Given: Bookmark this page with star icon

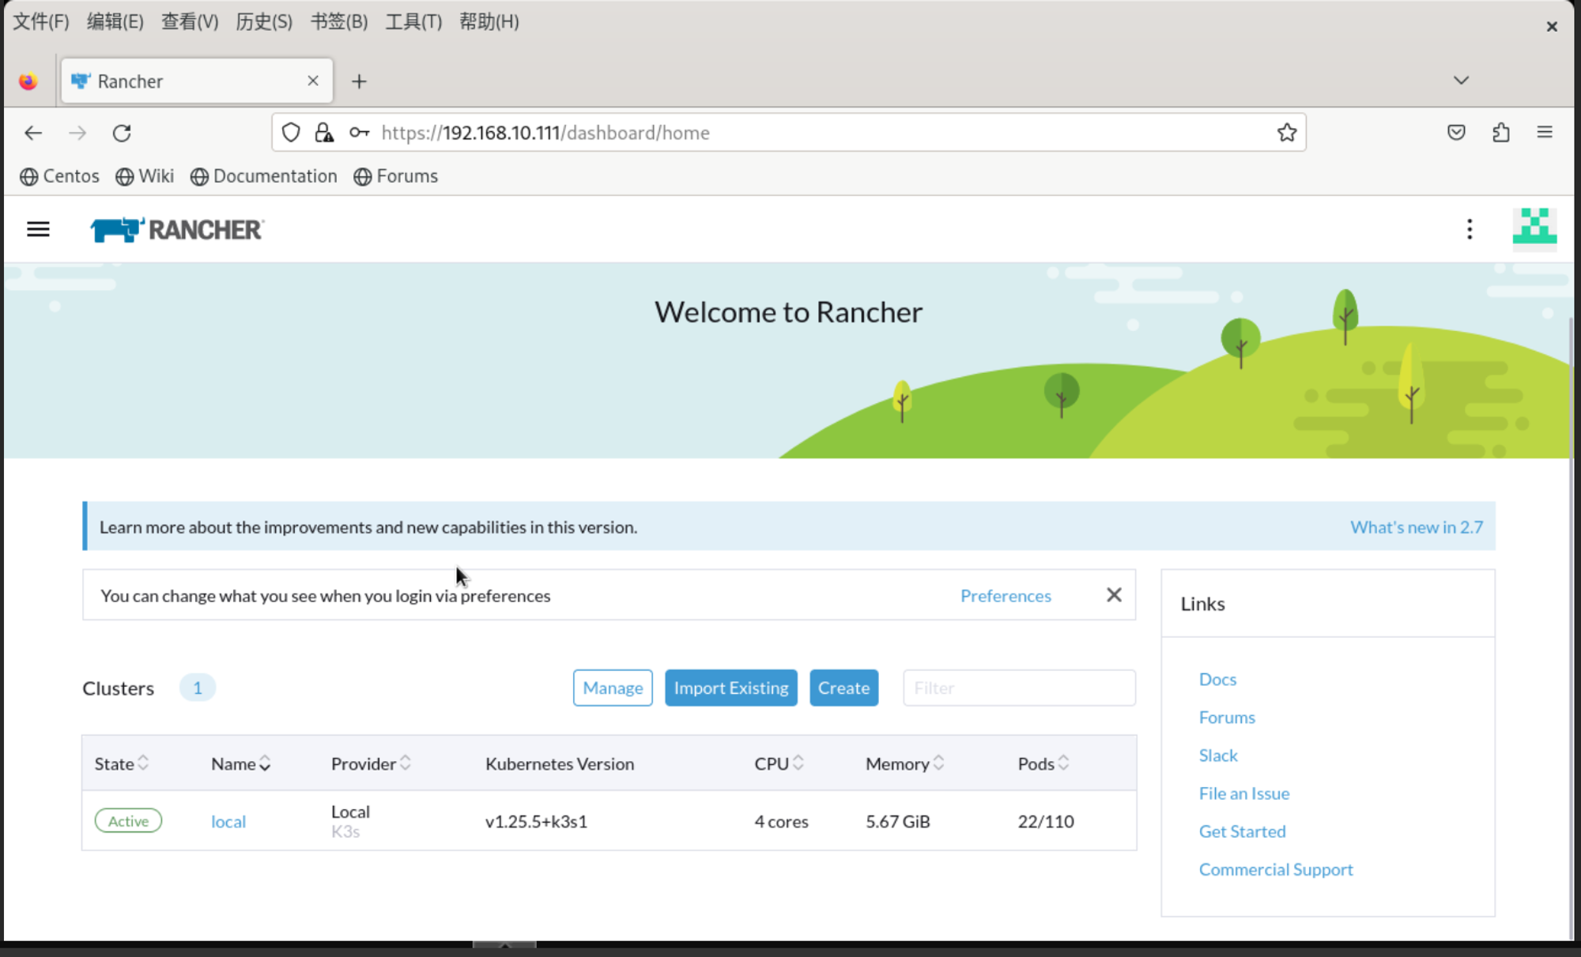Looking at the screenshot, I should pyautogui.click(x=1286, y=133).
